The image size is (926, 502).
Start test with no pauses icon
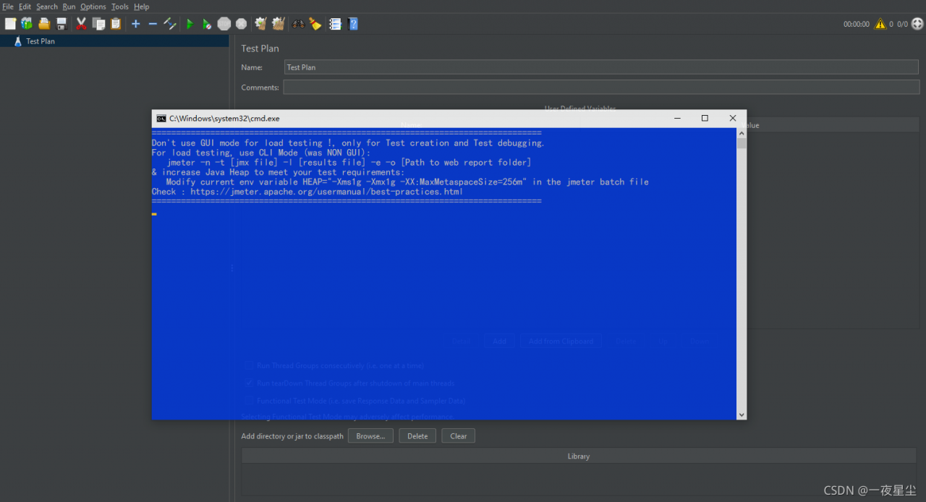tap(207, 24)
